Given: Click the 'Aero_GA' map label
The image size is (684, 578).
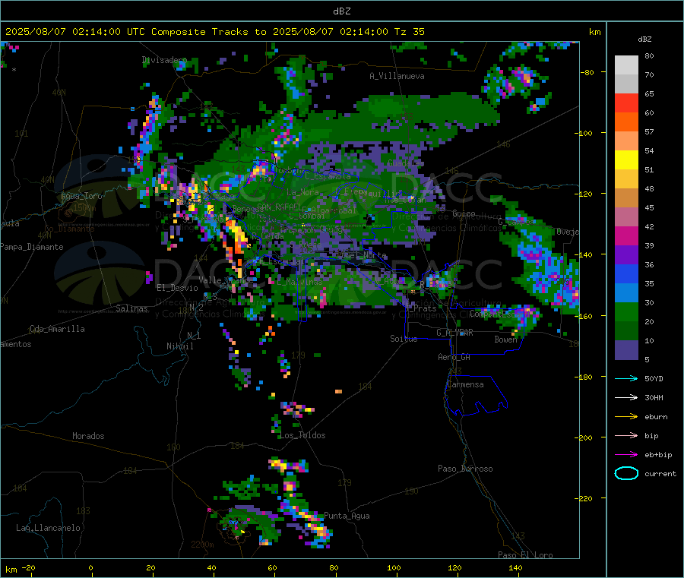Looking at the screenshot, I should click(x=454, y=357).
